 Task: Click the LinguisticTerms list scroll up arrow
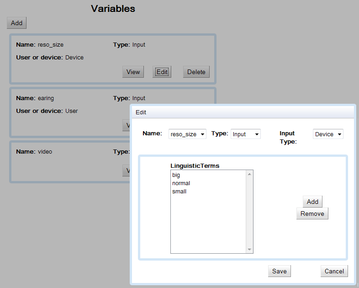249,174
